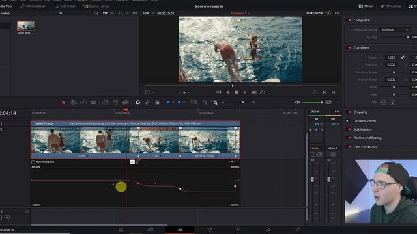Screen dimensions: 417x234
Task: Adjust the green monitor volume slider
Action: 322,103
